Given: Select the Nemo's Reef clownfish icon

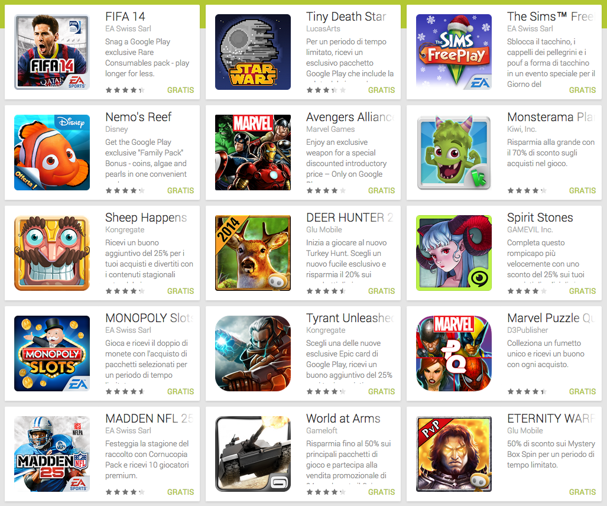Looking at the screenshot, I should point(52,153).
